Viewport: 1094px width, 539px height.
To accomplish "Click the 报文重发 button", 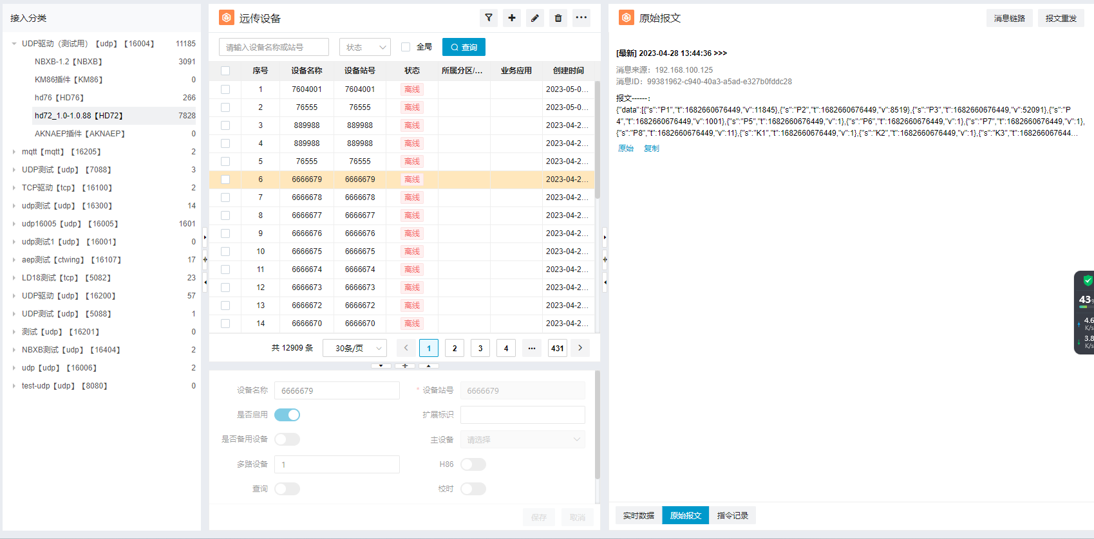I will pyautogui.click(x=1061, y=18).
